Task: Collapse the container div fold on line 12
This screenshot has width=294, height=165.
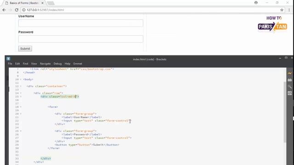Action: [21, 86]
